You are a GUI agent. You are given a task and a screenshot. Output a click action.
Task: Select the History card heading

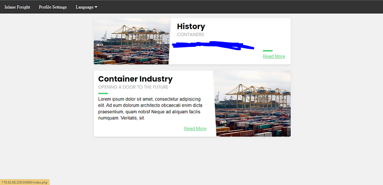coord(191,26)
